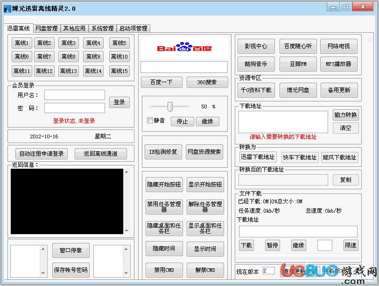Click 返回离线通道 button

[101, 154]
